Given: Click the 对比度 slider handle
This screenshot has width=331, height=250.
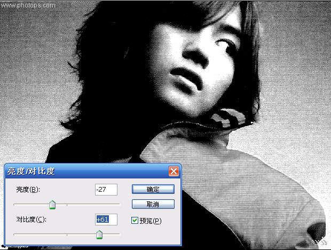Looking at the screenshot, I should (99, 235).
